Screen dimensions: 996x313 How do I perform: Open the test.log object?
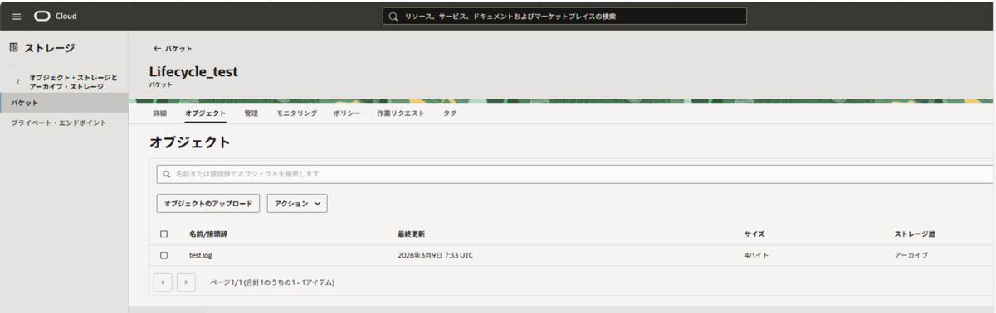click(201, 255)
